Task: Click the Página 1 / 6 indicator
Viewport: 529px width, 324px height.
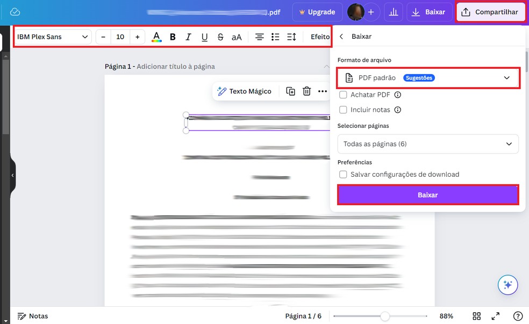Action: [303, 316]
